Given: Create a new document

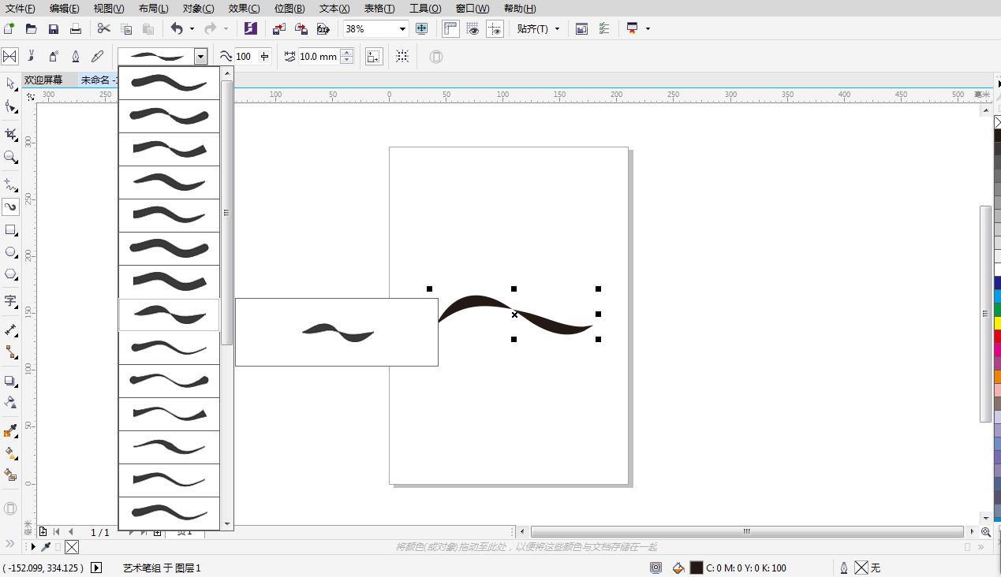Looking at the screenshot, I should tap(9, 28).
